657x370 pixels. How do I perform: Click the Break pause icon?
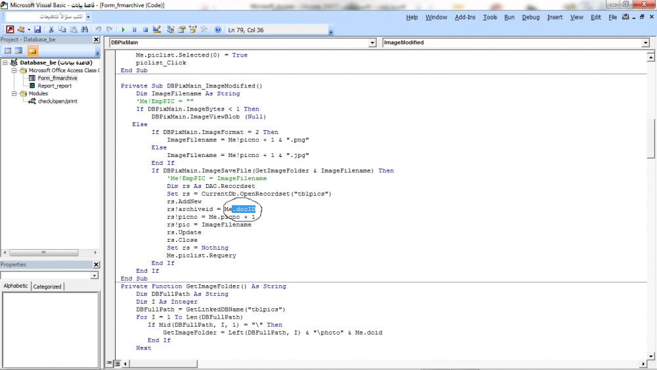click(135, 30)
